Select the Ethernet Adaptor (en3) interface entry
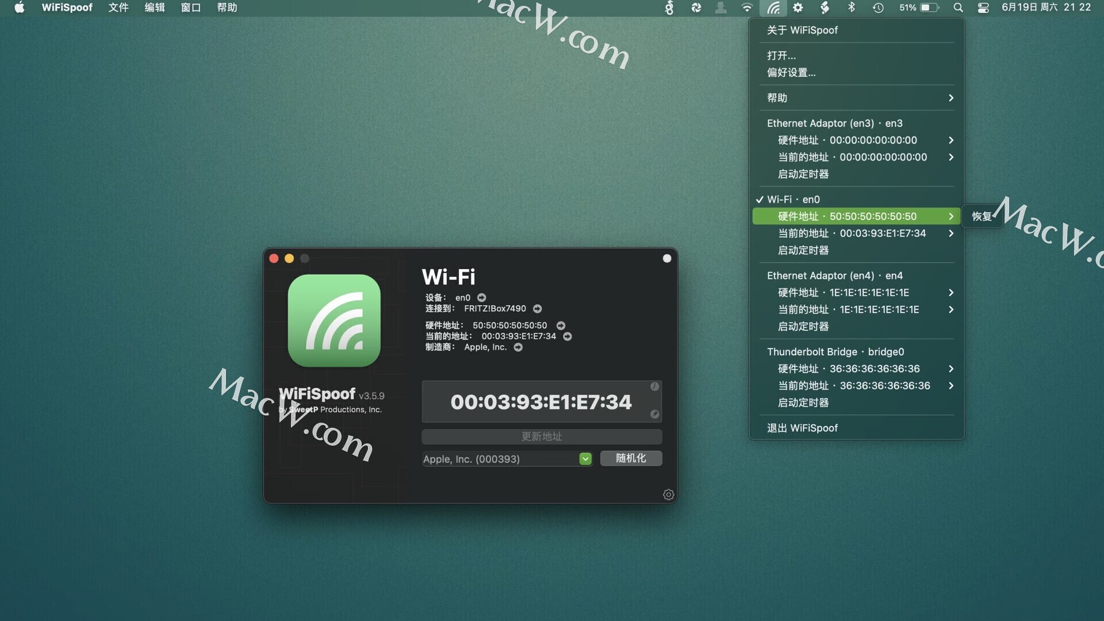1104x621 pixels. 856,123
